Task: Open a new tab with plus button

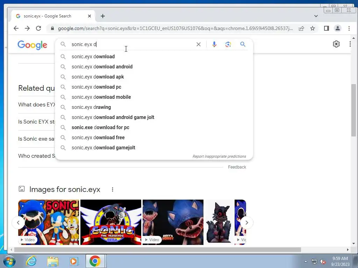Action: click(103, 16)
